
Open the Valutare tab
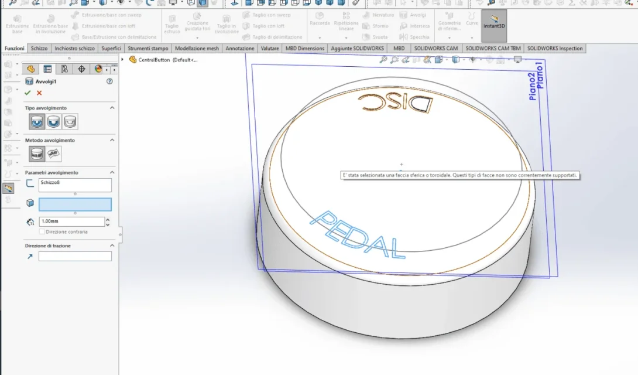[270, 49]
